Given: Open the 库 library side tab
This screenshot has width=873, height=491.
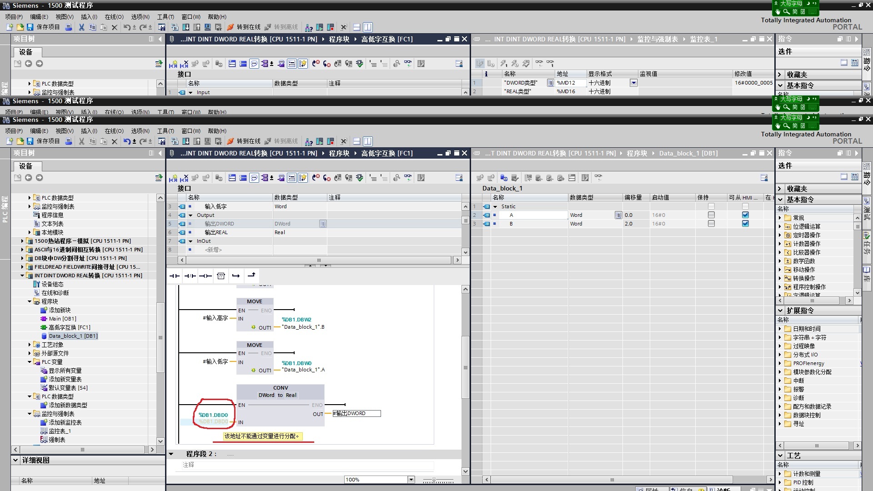Looking at the screenshot, I should click(x=867, y=274).
